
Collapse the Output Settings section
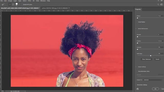point(136,67)
